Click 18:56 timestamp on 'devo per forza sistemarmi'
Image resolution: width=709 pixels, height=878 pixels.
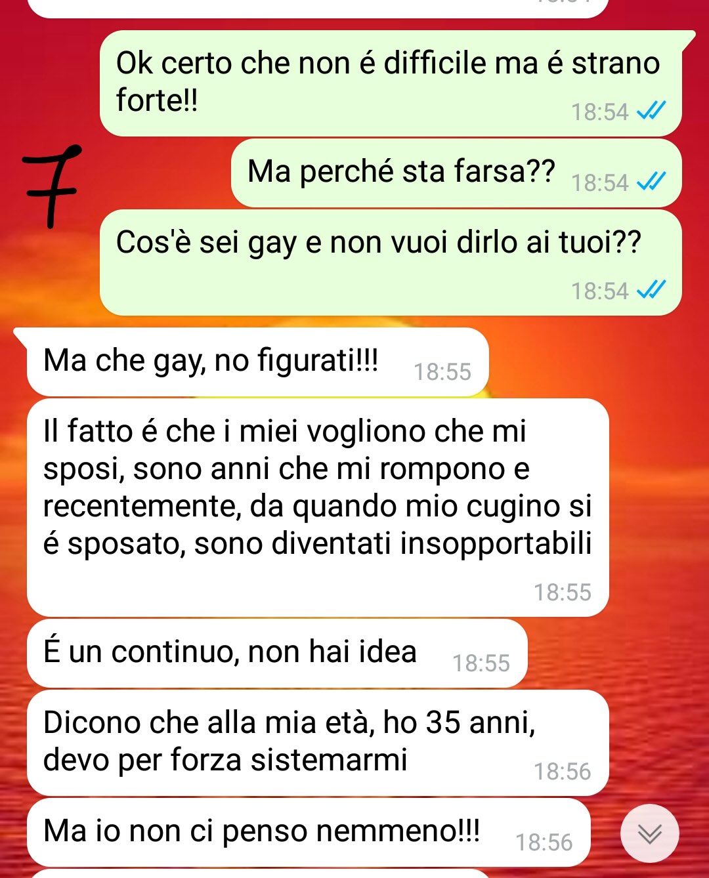point(563,772)
